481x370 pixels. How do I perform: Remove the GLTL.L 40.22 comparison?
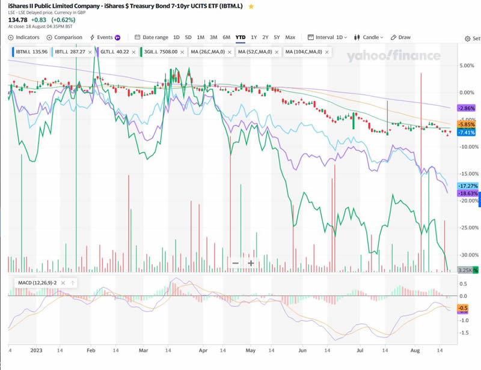[x=133, y=52]
